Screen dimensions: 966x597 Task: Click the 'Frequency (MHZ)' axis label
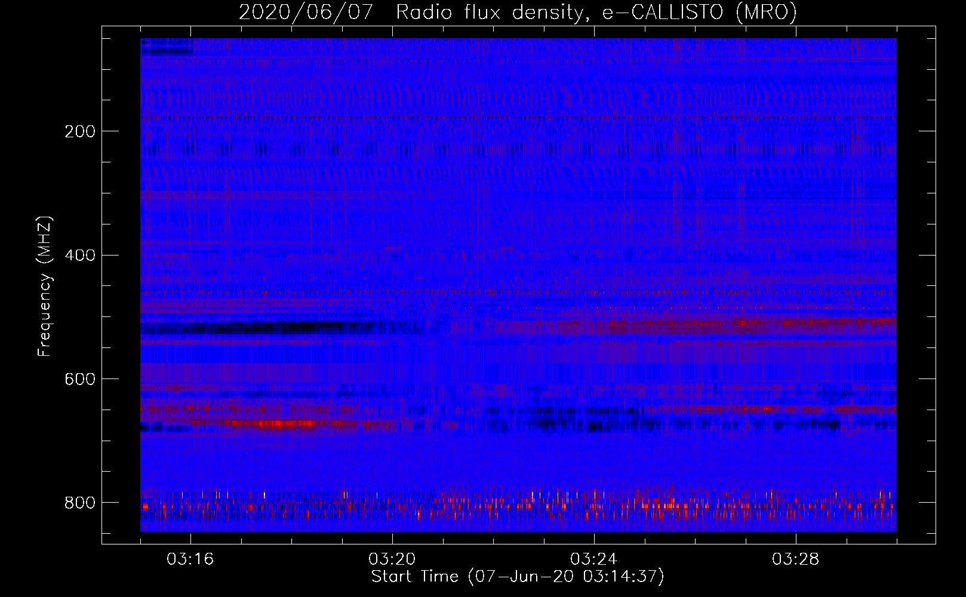point(45,286)
